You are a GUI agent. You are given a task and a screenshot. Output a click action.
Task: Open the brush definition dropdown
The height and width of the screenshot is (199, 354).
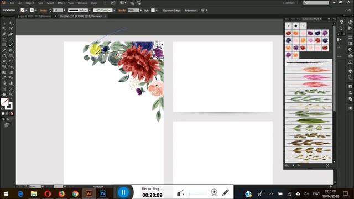pyautogui.click(x=114, y=11)
